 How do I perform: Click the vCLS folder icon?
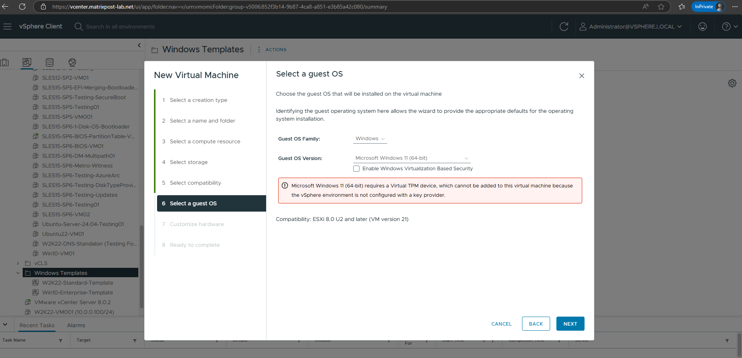[28, 263]
